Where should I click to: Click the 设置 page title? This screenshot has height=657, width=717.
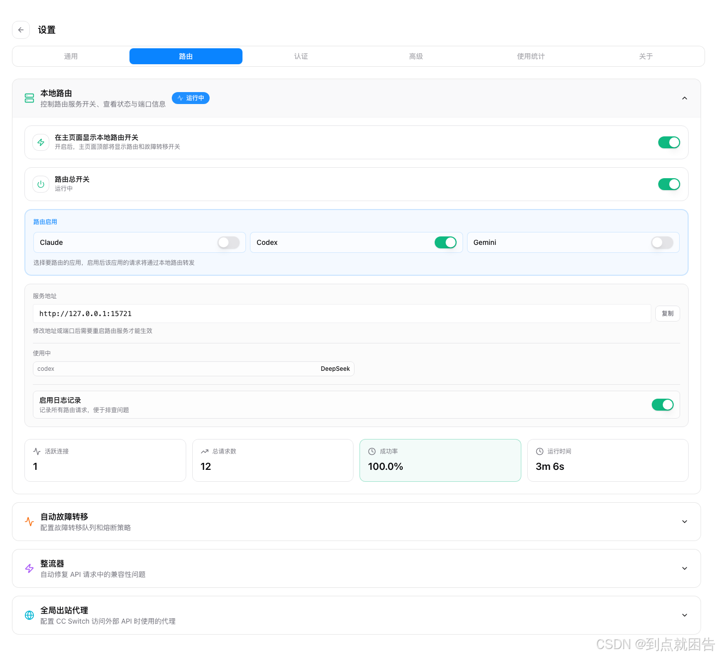(x=47, y=30)
